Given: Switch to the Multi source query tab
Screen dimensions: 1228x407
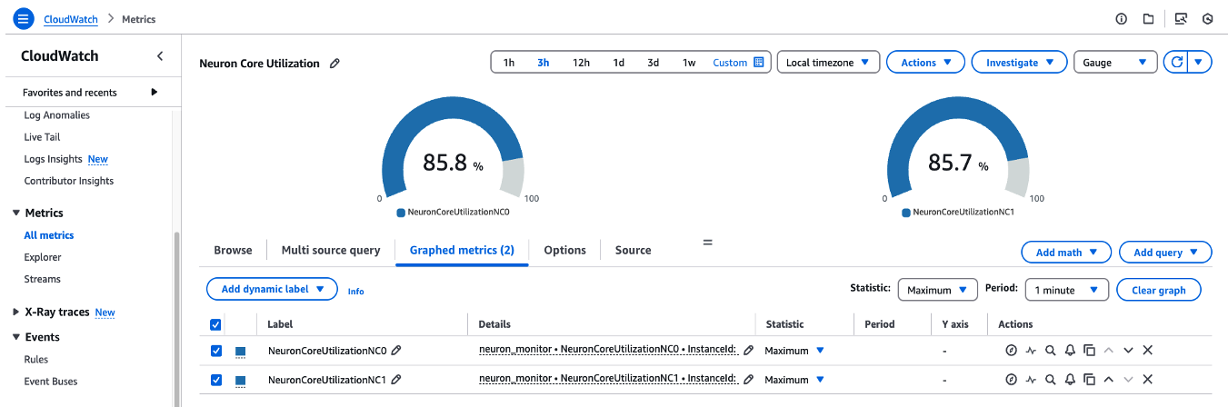Looking at the screenshot, I should click(x=331, y=250).
